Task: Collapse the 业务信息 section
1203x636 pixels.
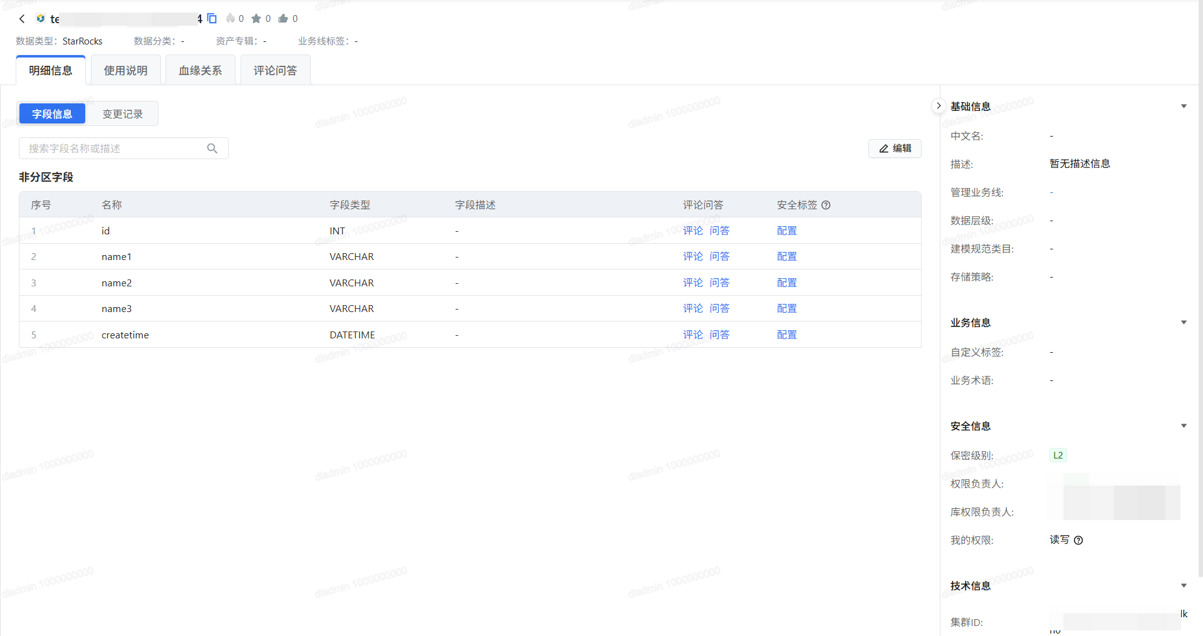Action: [x=1184, y=323]
